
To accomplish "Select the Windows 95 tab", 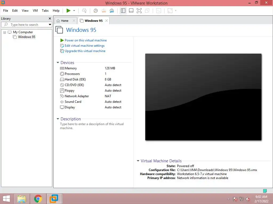I will click(x=94, y=21).
